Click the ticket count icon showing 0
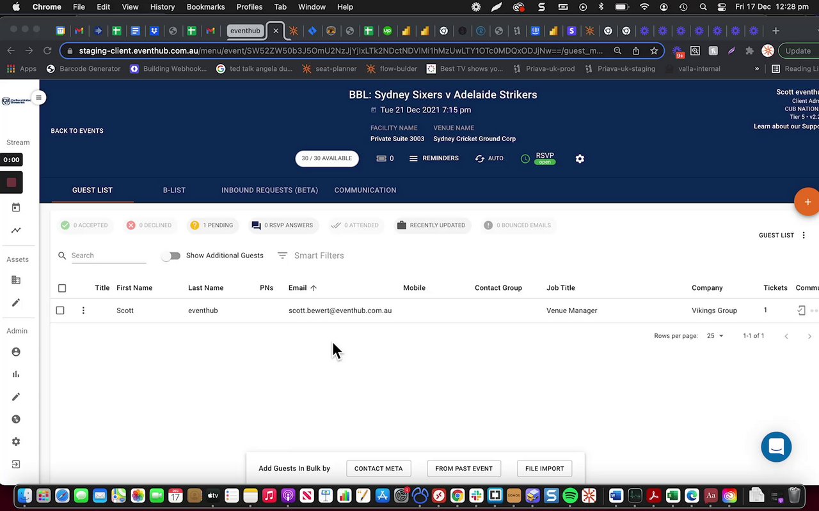819x511 pixels. click(x=385, y=158)
